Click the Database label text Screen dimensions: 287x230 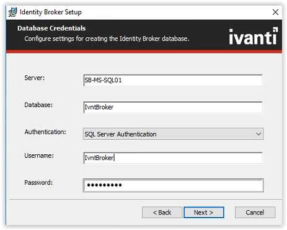(x=38, y=105)
